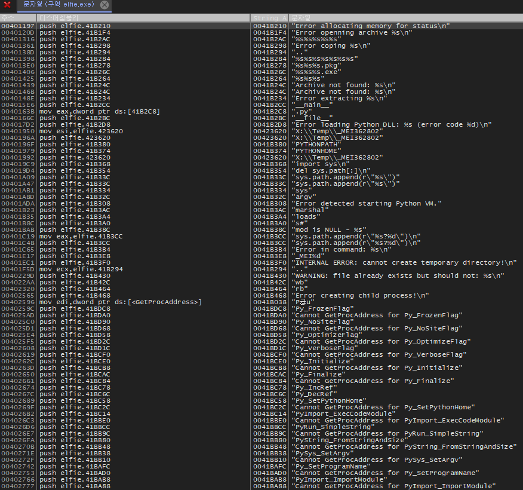Select the "Py_OptimizeFlag" string
The image size is (523, 490).
tap(327, 335)
